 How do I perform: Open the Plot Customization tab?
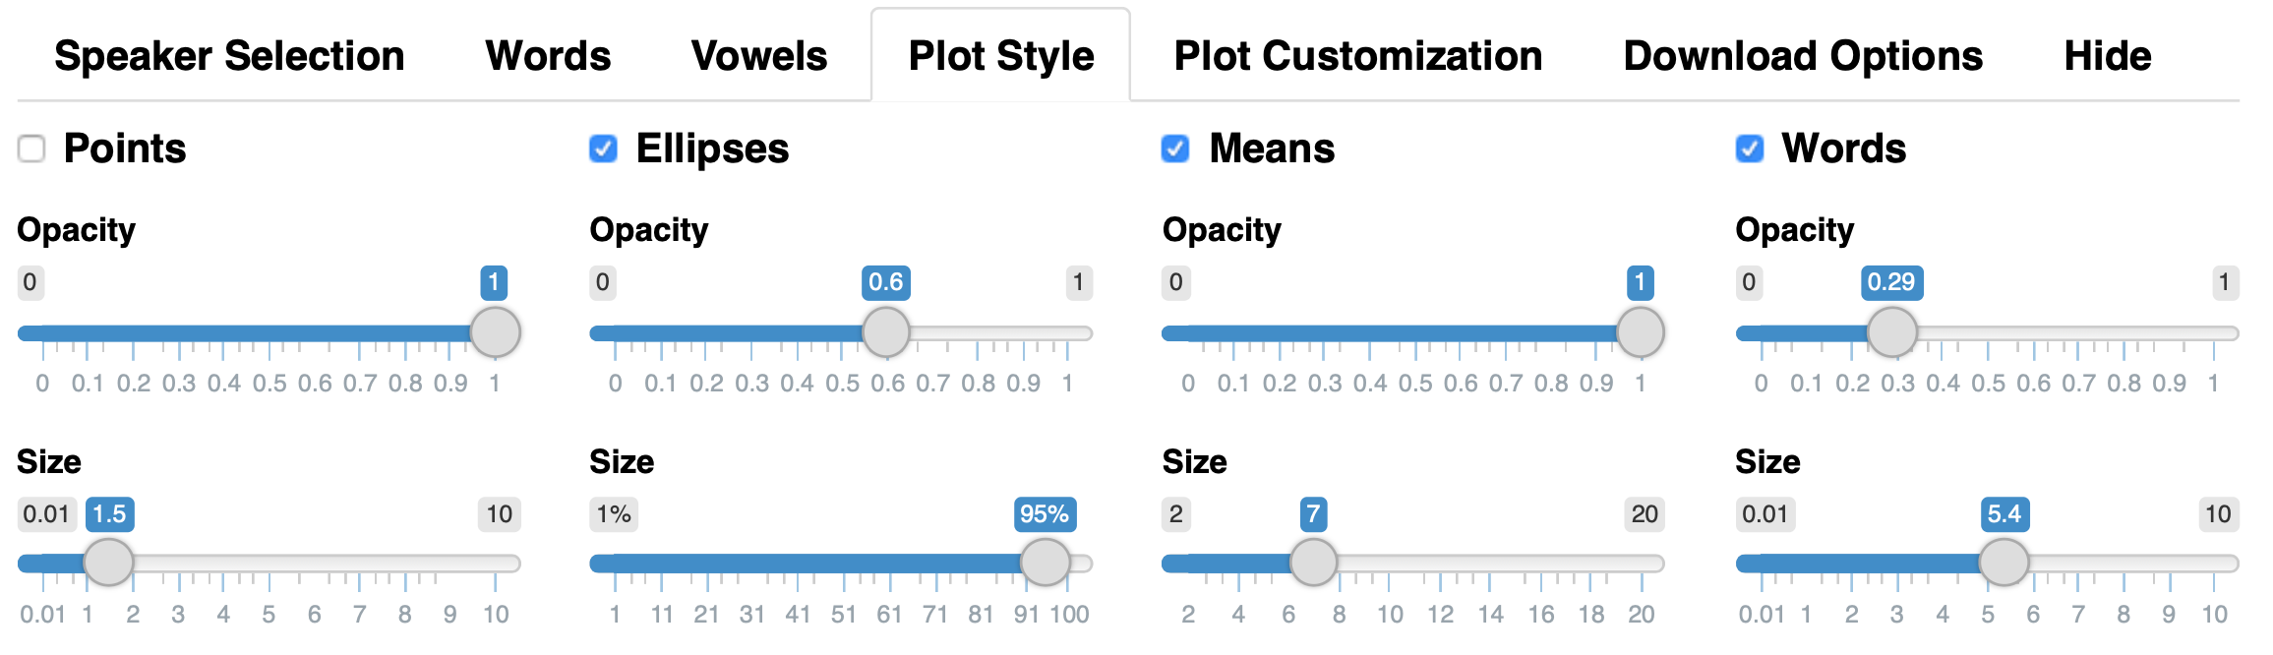(1358, 56)
